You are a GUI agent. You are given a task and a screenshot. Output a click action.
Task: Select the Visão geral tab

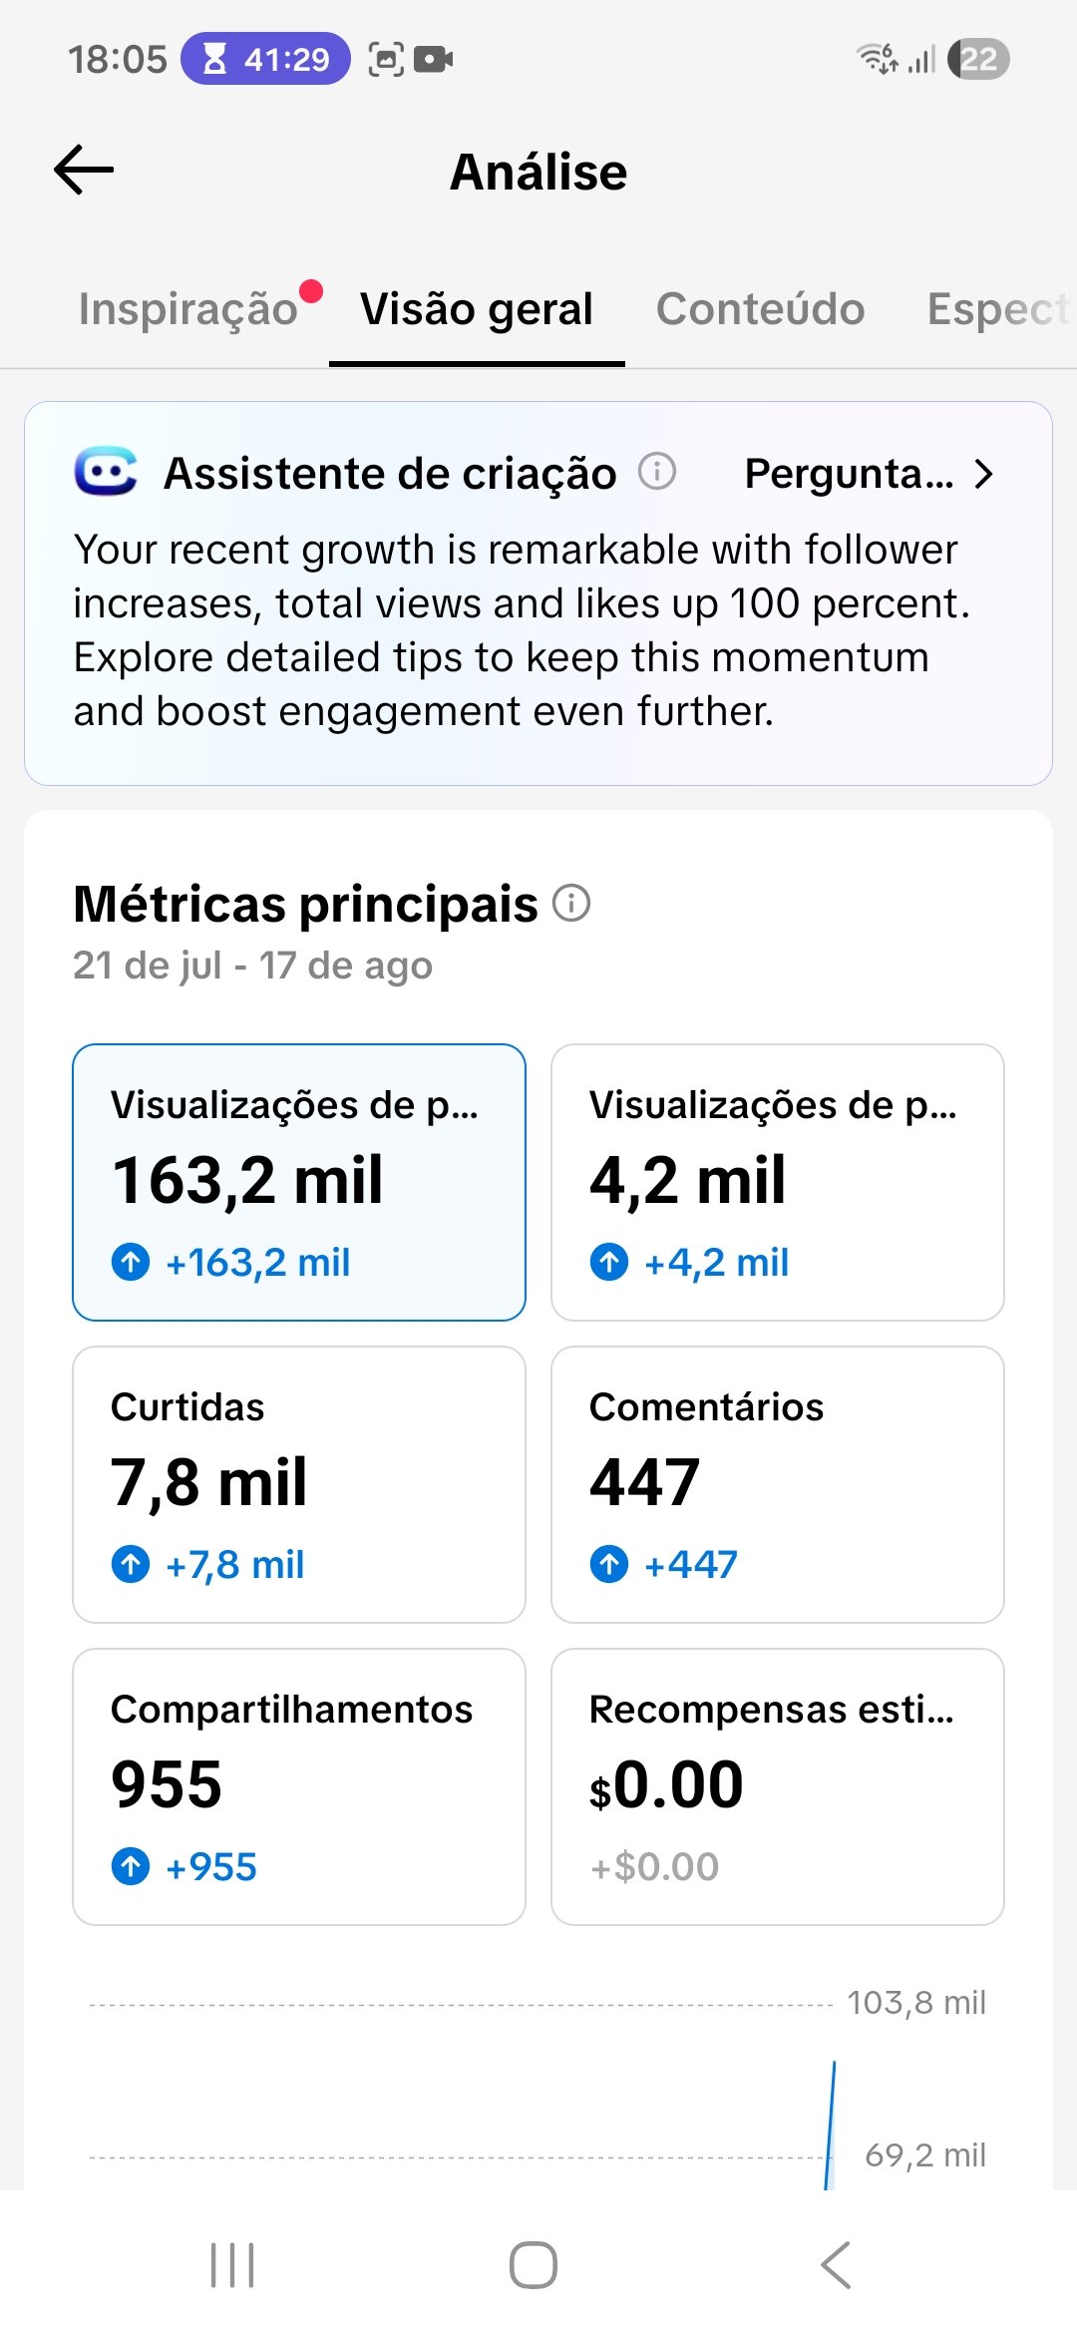coord(477,309)
